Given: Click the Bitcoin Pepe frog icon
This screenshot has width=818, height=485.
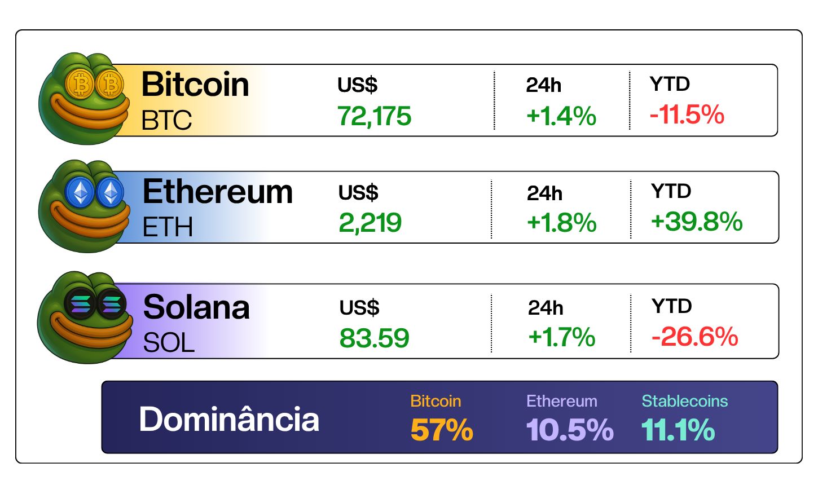Looking at the screenshot, I should coord(85,98).
